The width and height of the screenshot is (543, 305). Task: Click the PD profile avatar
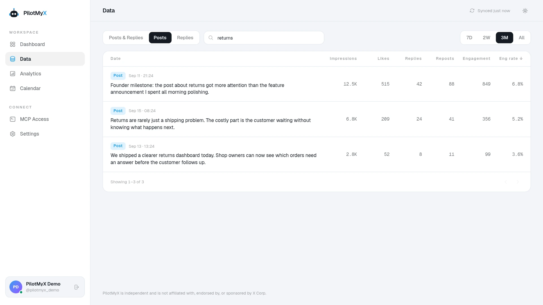coord(16,287)
